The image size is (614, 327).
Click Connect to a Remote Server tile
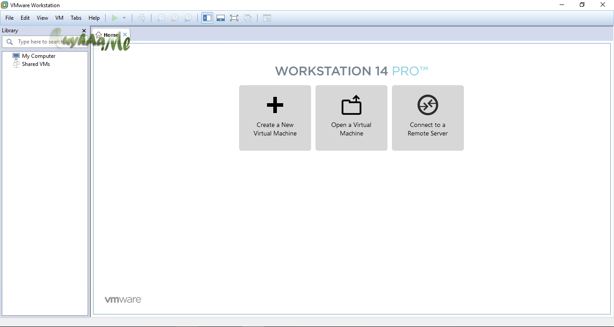428,118
